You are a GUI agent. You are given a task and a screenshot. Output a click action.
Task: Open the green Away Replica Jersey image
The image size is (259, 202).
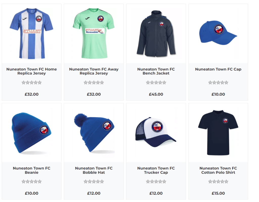pos(94,34)
